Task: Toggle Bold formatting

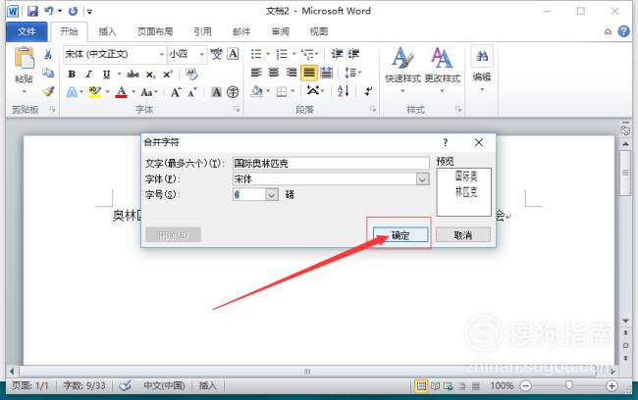Action: (x=72, y=74)
